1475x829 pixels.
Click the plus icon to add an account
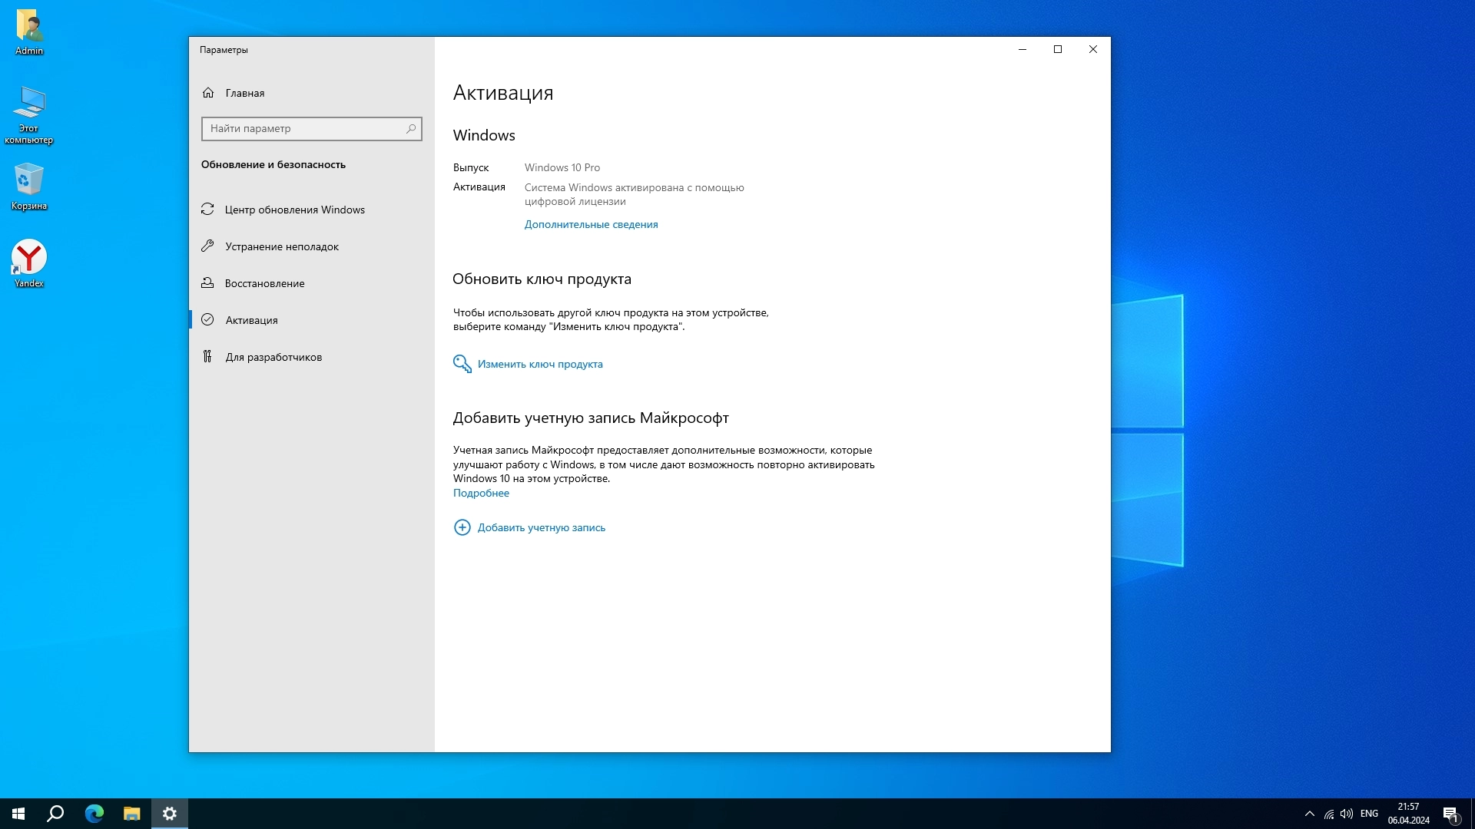(x=462, y=527)
